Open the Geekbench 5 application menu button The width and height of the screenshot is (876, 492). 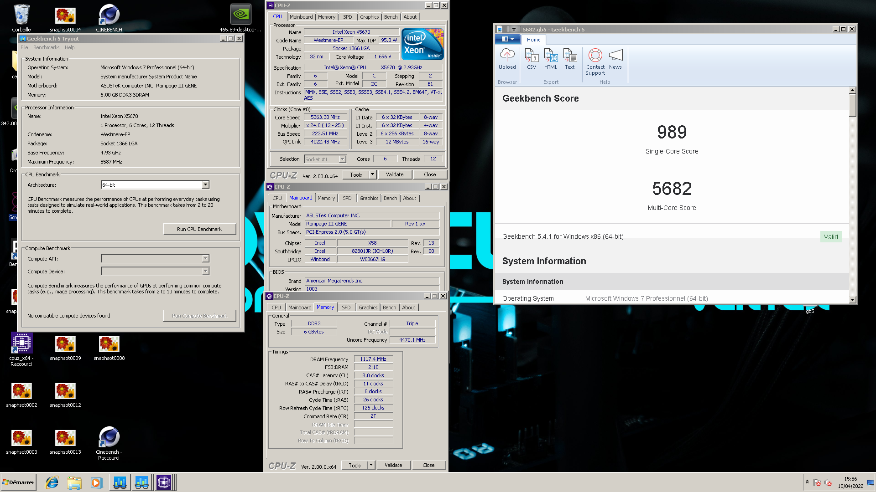coord(507,39)
